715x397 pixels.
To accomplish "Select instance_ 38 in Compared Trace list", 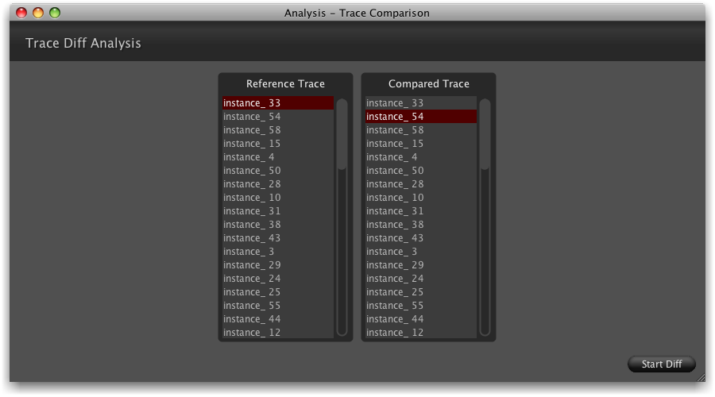I will 420,225.
